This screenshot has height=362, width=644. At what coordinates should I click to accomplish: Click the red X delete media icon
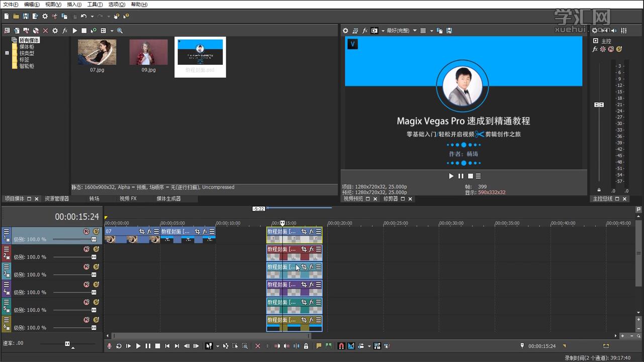(45, 31)
